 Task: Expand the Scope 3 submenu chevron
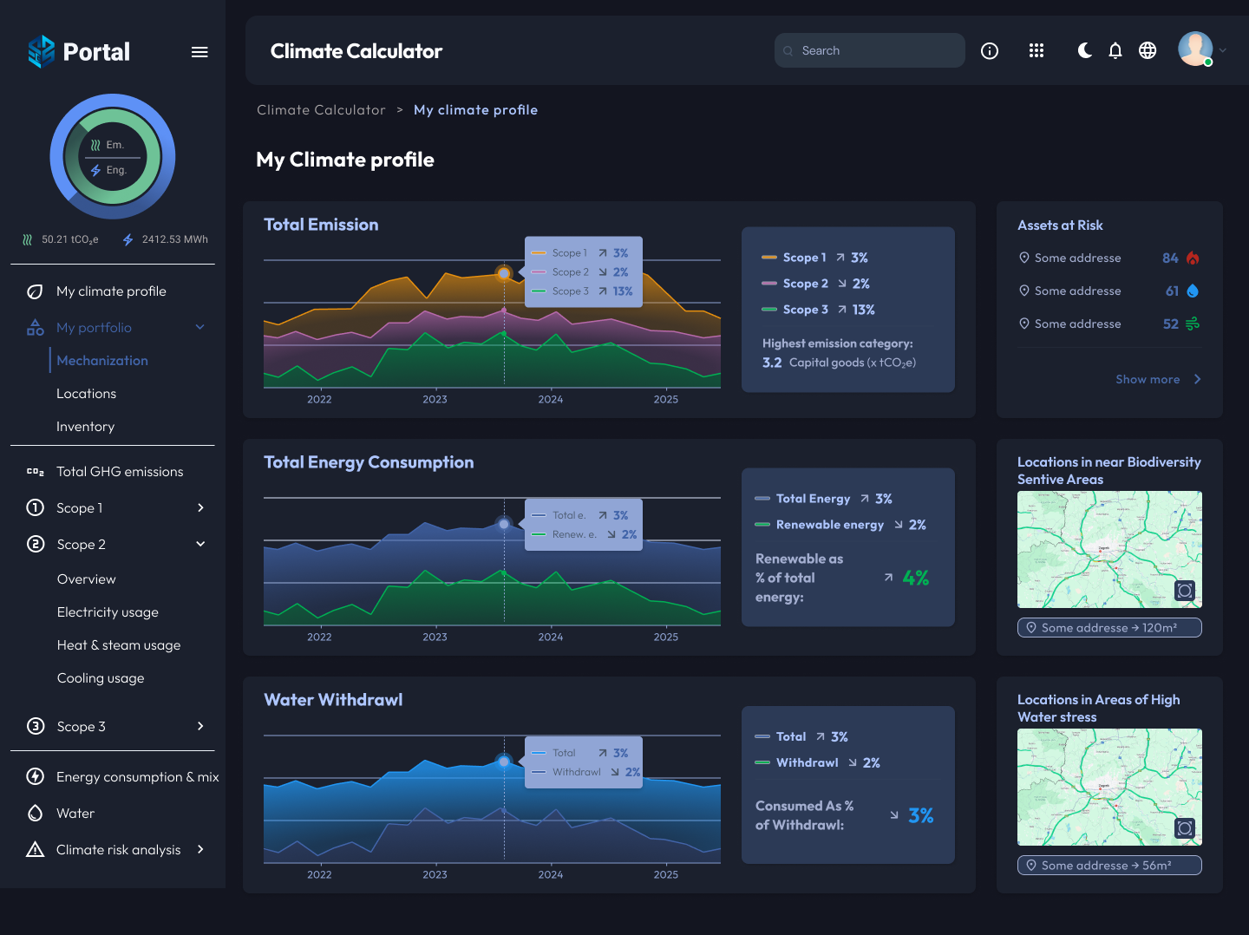[x=200, y=726]
